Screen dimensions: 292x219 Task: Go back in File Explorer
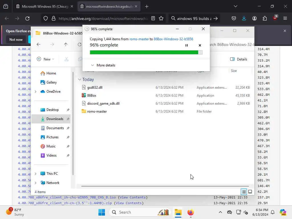pos(38,44)
